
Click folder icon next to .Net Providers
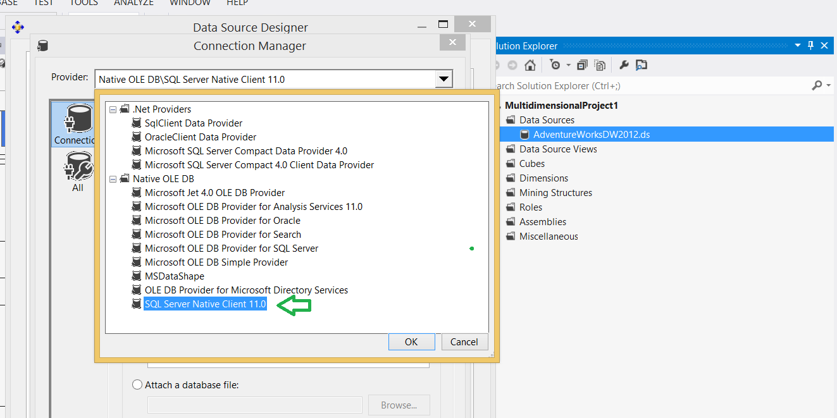point(125,109)
